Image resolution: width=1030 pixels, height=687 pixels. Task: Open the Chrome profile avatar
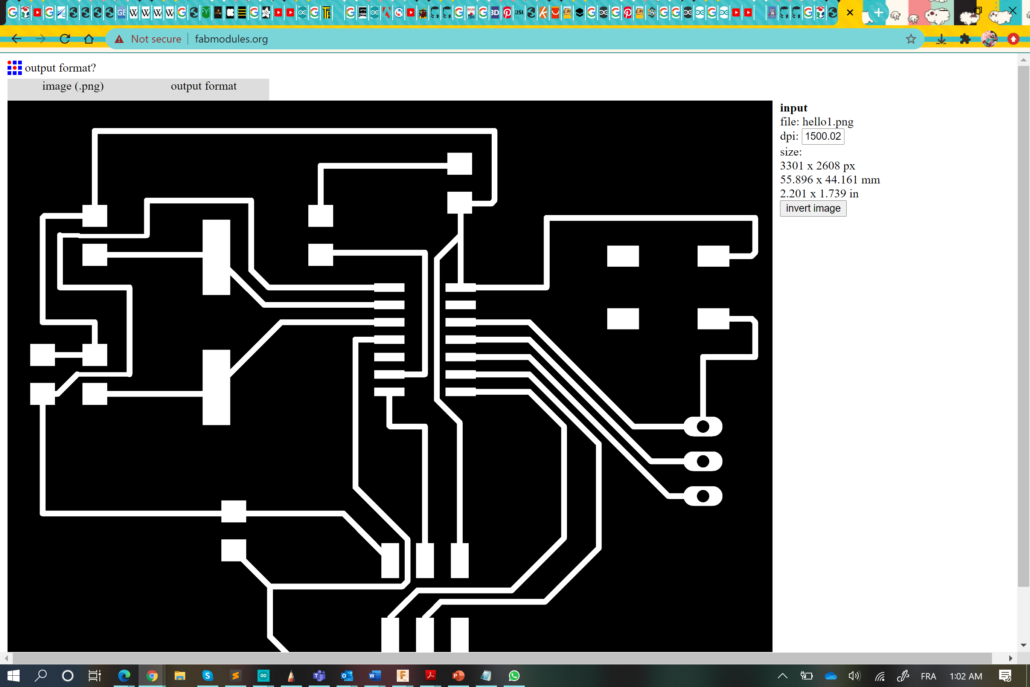(x=989, y=39)
